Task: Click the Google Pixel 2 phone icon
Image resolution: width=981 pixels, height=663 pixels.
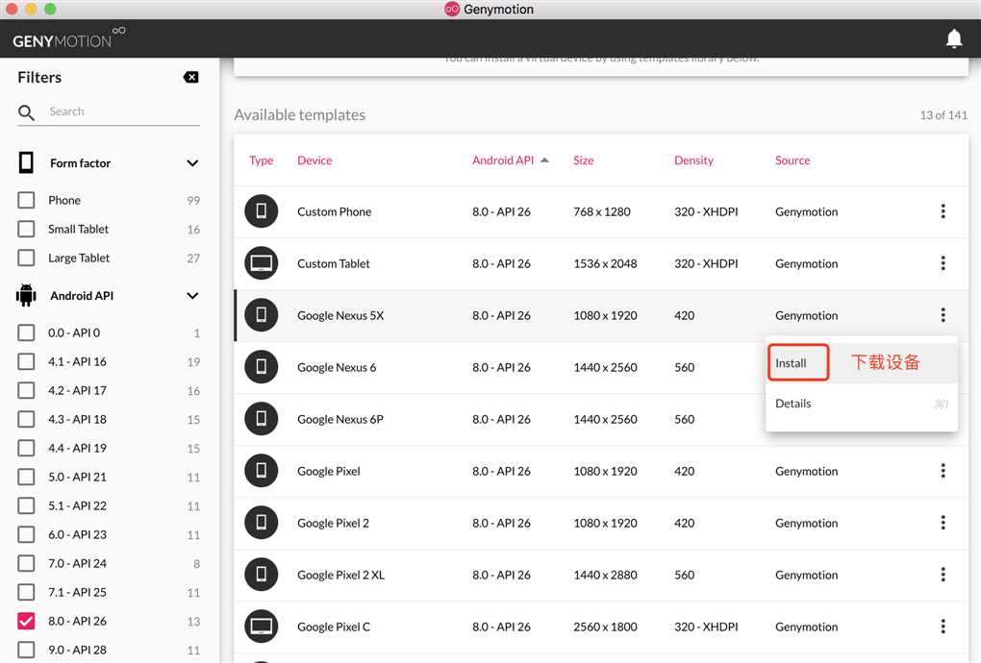Action: (261, 523)
